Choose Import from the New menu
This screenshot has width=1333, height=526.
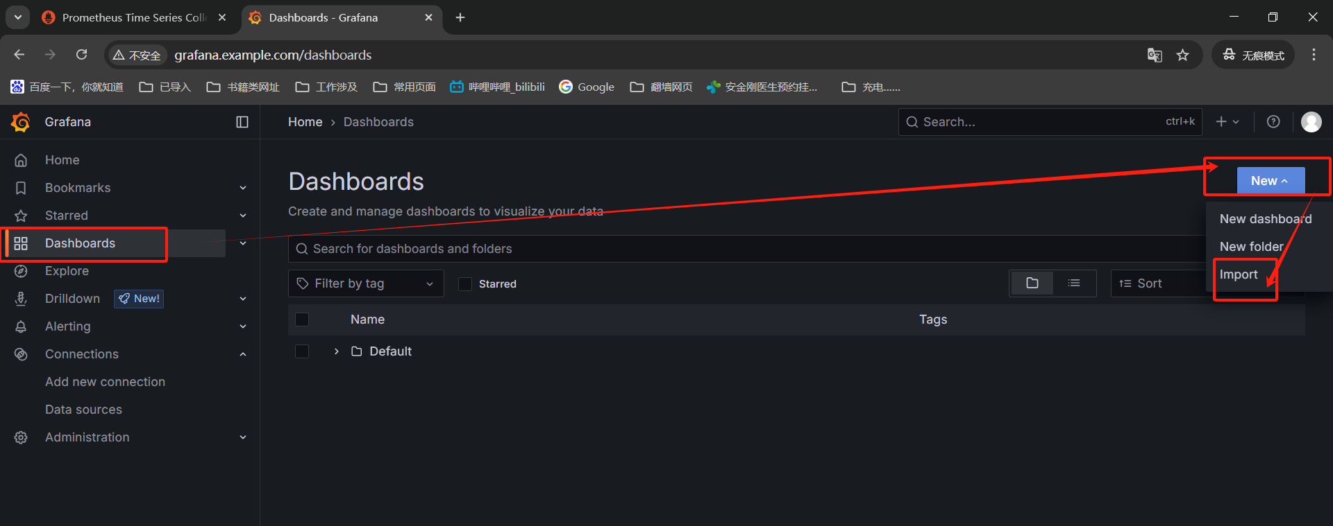coord(1239,274)
